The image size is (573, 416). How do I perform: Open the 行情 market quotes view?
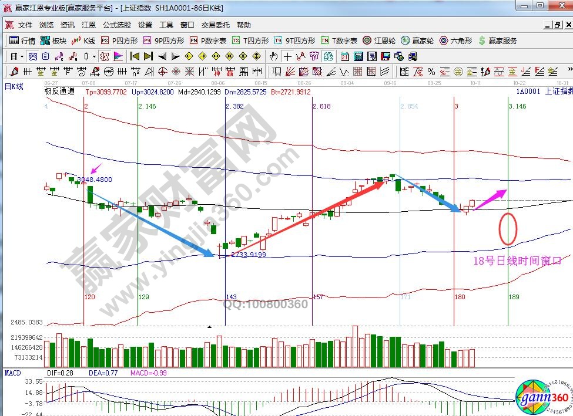[x=22, y=41]
